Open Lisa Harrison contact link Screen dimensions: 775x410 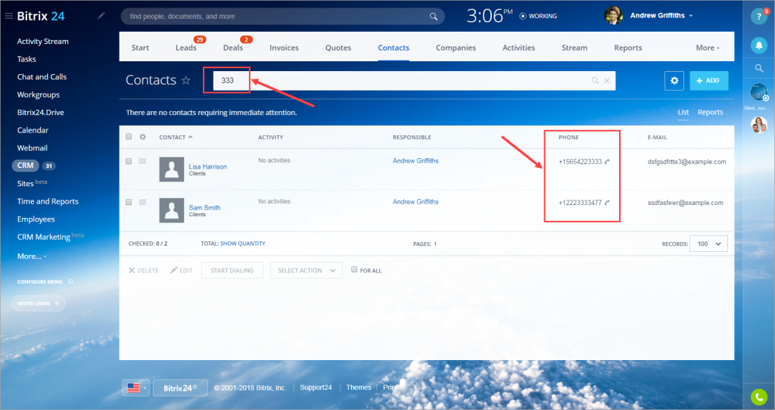[207, 166]
